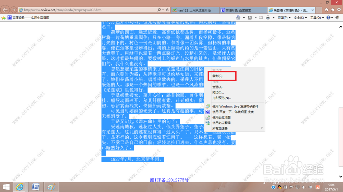Open the Windows Start button

coord(6,187)
